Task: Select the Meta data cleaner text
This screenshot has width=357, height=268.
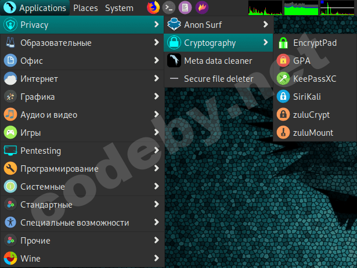Action: point(218,61)
